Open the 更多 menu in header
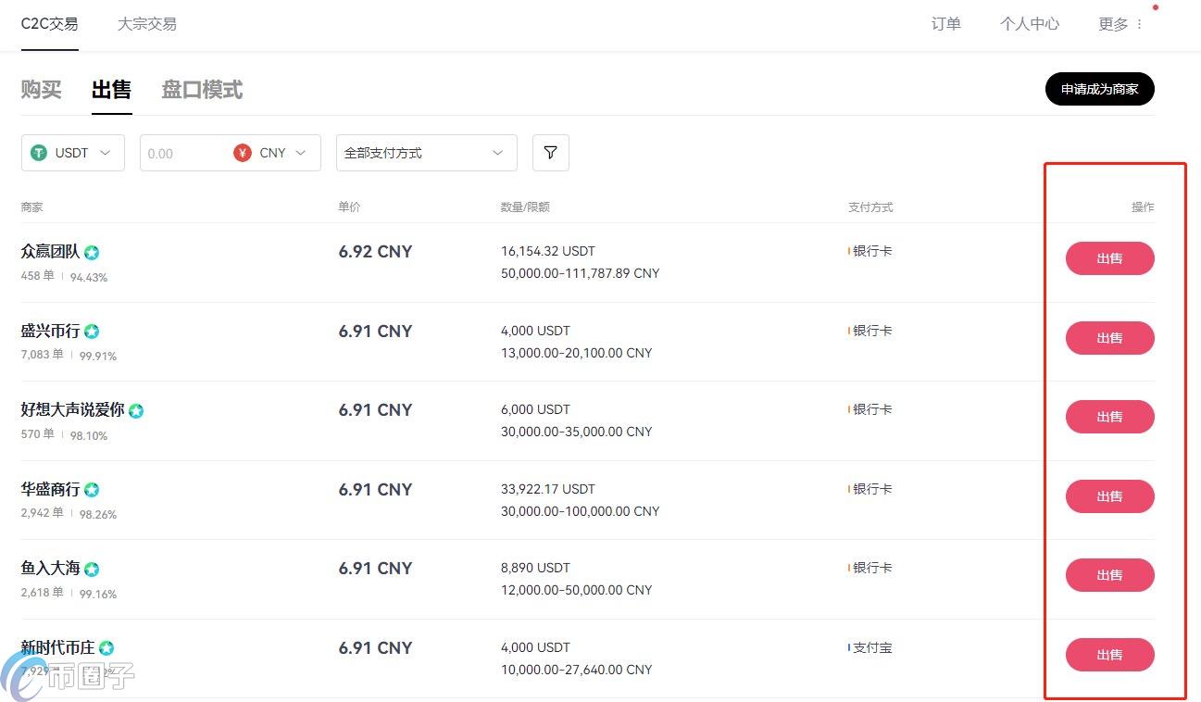 [1120, 24]
